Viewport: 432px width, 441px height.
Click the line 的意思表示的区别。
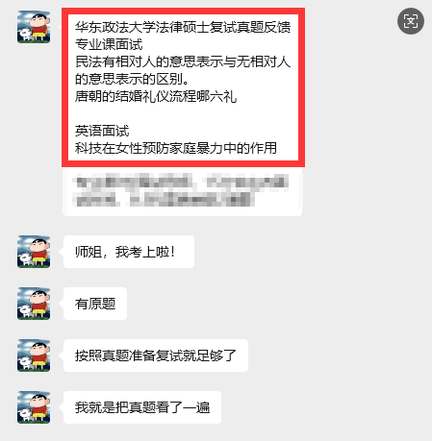[x=132, y=79]
